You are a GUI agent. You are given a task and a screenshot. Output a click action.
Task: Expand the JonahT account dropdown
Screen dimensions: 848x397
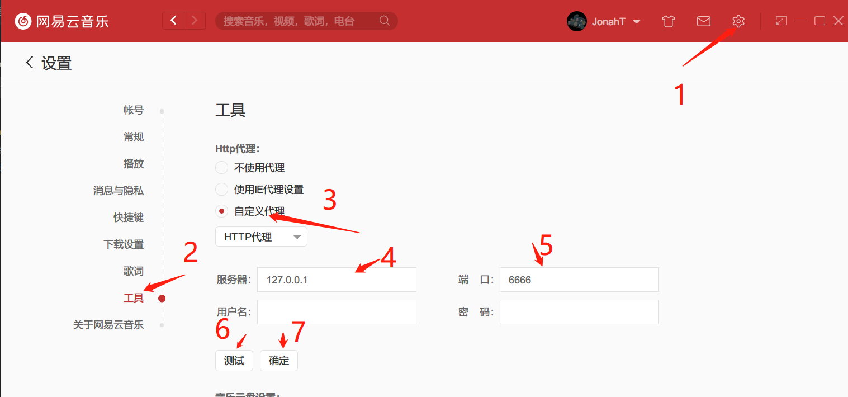coord(636,21)
